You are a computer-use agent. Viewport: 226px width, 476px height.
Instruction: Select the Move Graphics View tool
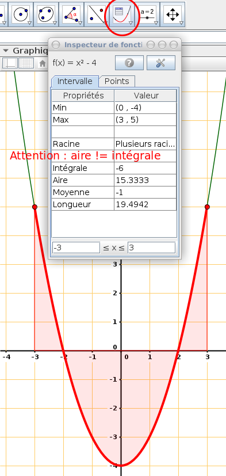click(173, 14)
